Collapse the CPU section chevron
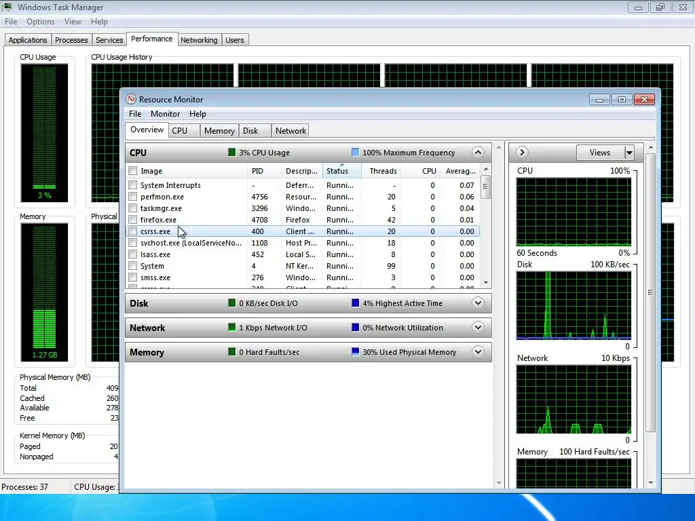The width and height of the screenshot is (695, 521). pyautogui.click(x=478, y=153)
